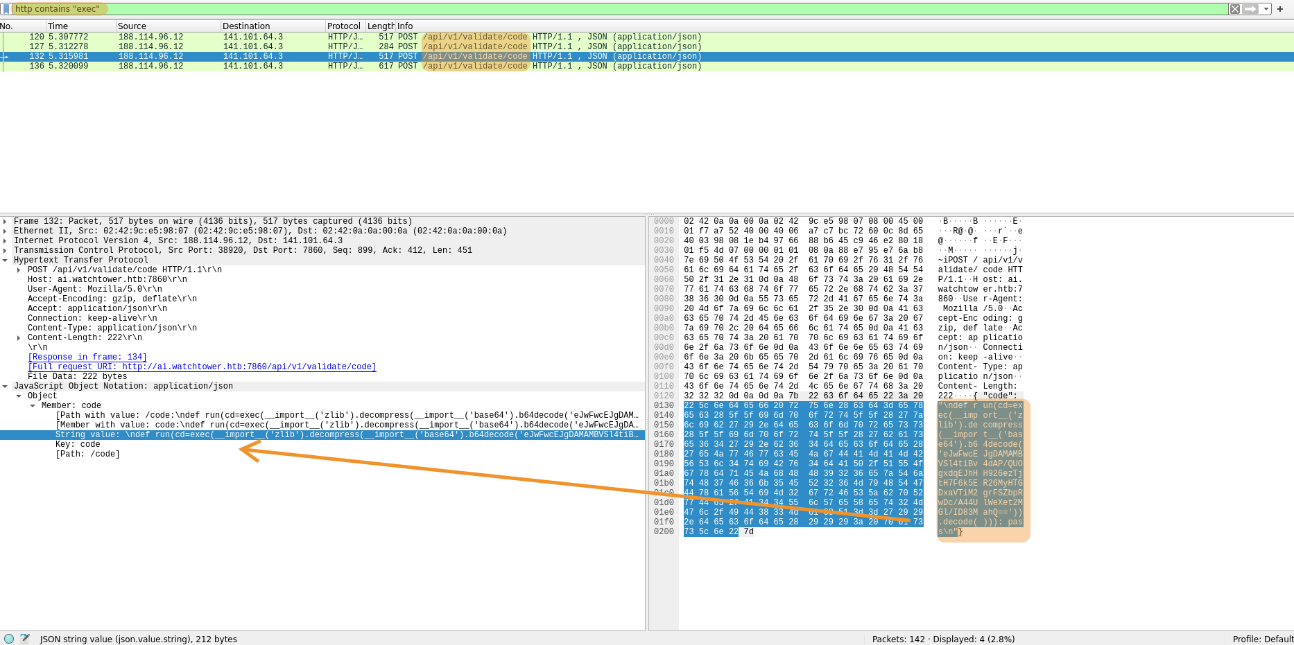Click the Key: code field in details pane
Screen dimensions: 1294x645
click(76, 444)
